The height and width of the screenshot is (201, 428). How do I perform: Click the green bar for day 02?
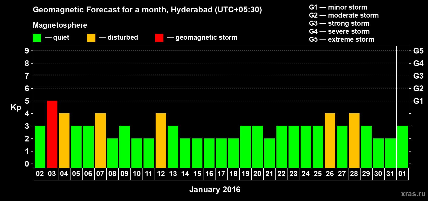tap(40, 147)
